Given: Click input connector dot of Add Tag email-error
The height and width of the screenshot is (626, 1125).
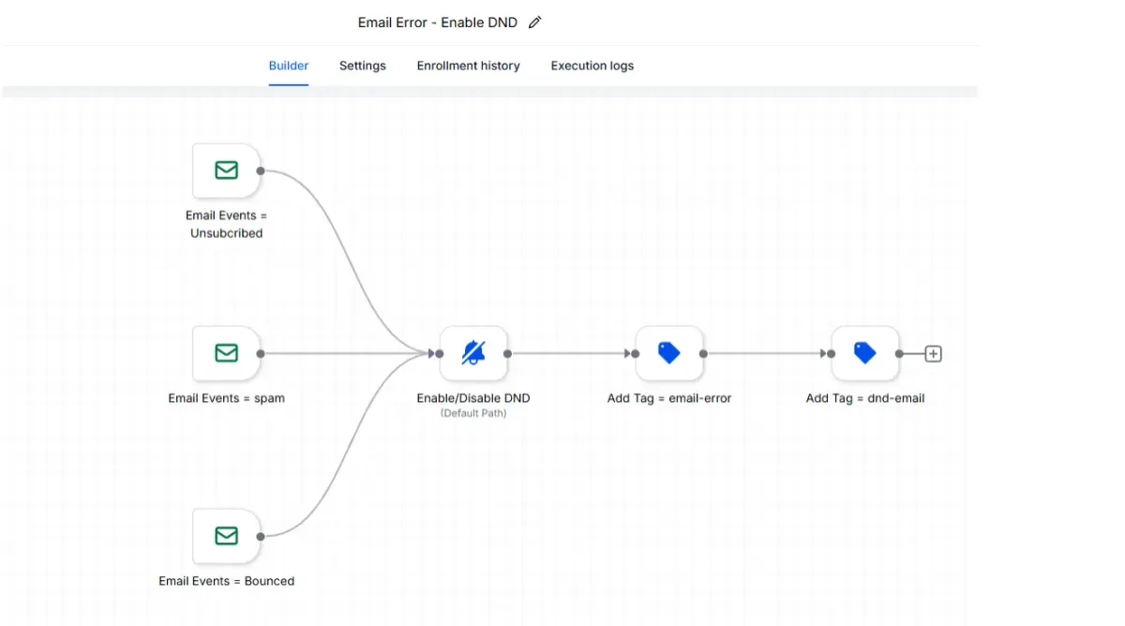Looking at the screenshot, I should tap(636, 354).
